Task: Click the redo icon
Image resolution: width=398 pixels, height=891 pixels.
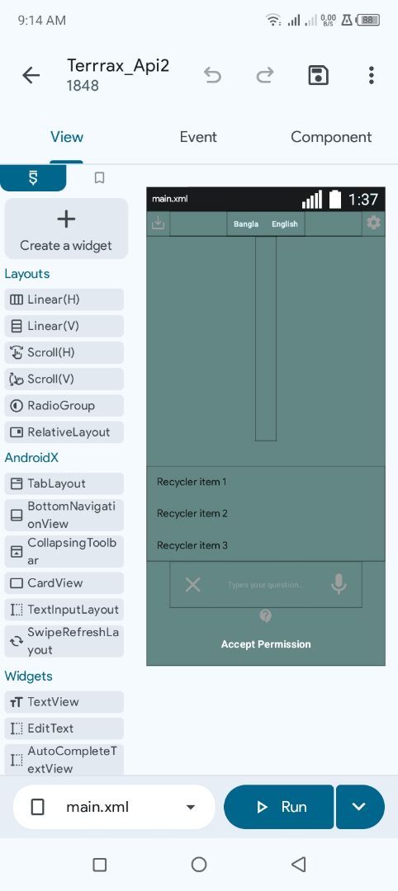Action: click(265, 75)
